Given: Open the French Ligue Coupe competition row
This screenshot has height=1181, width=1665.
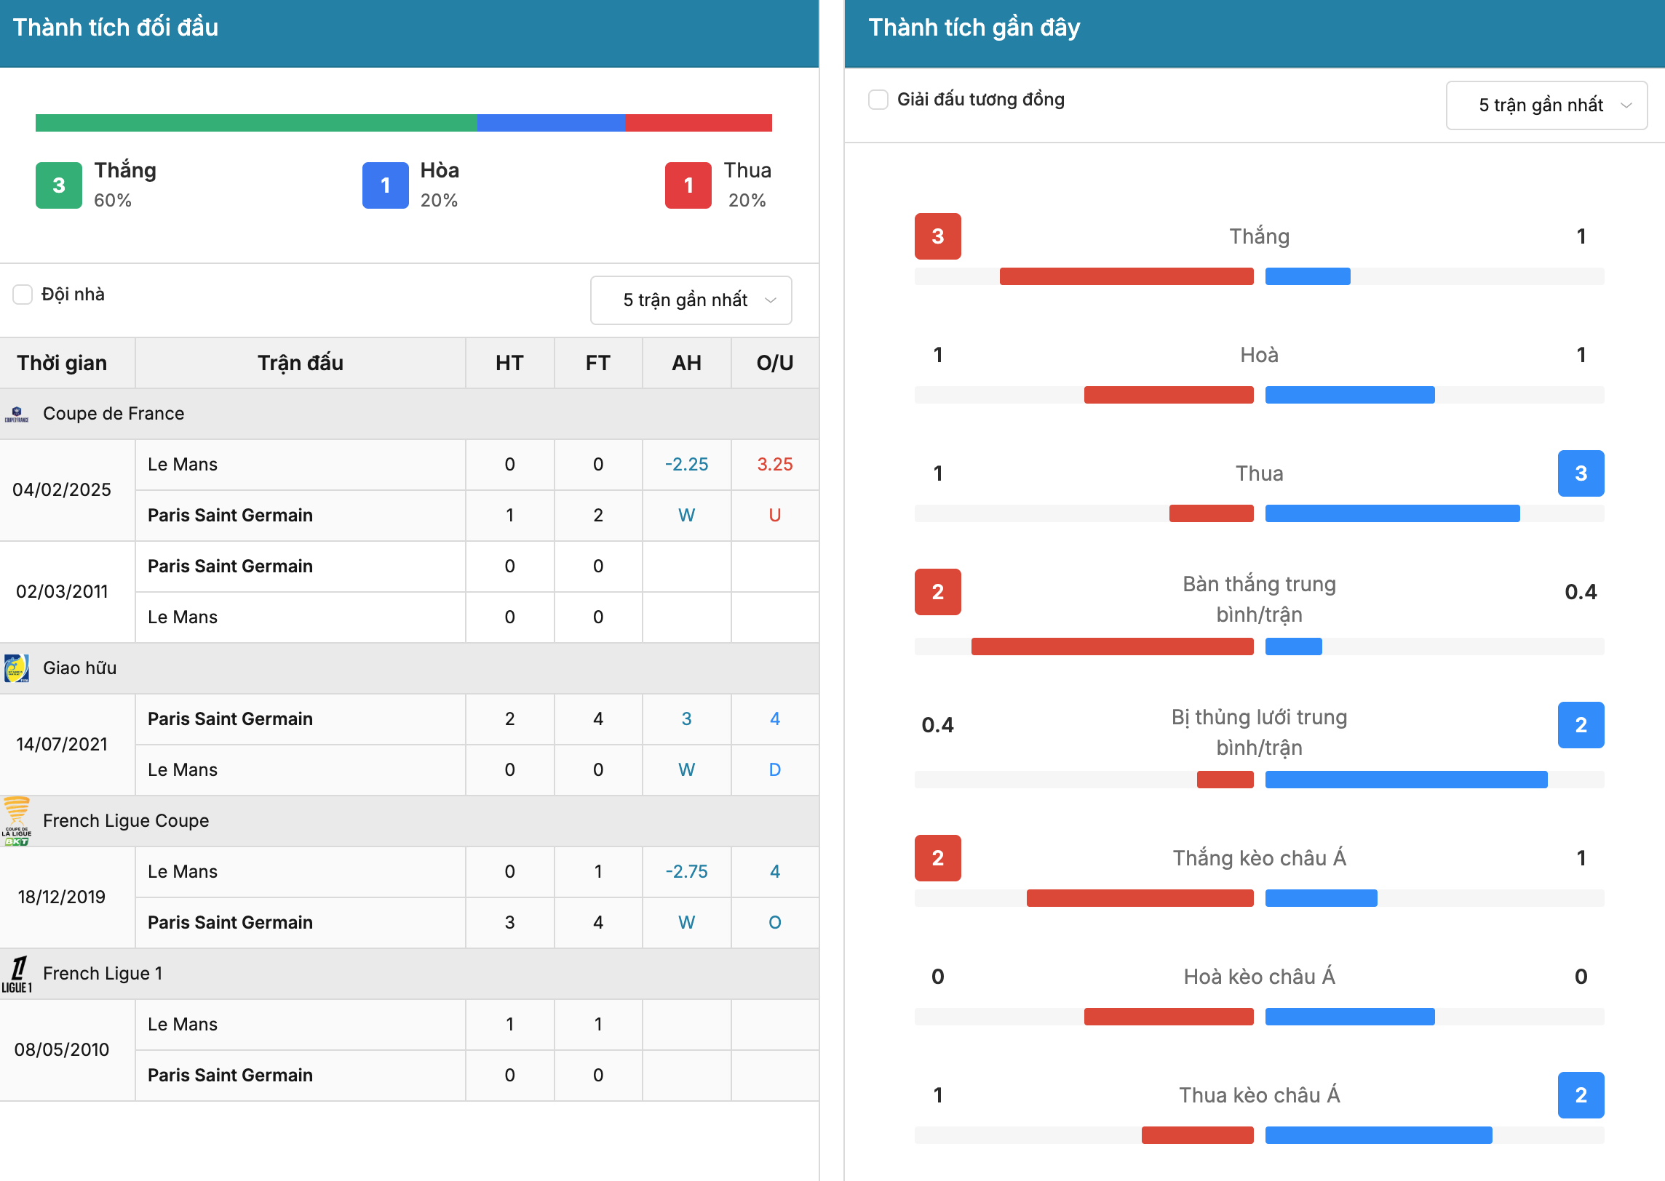Looking at the screenshot, I should [x=409, y=821].
